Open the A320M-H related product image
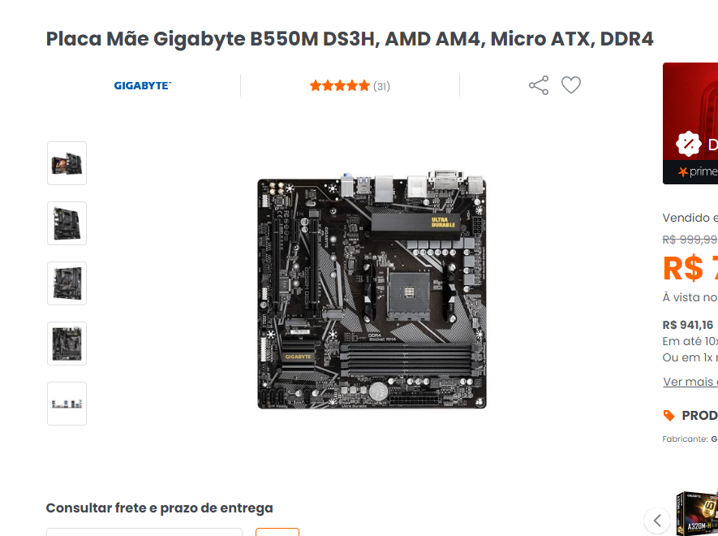The image size is (718, 536). [x=697, y=513]
